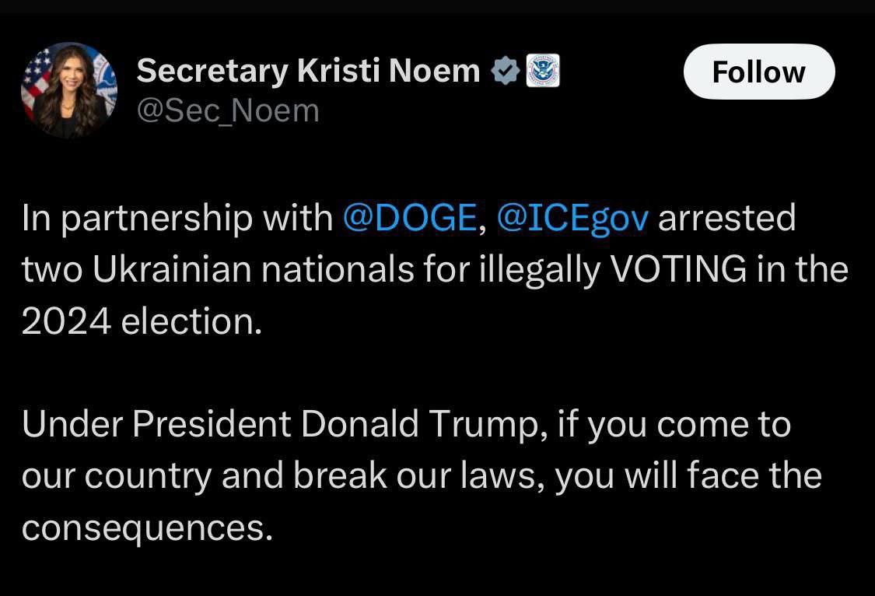Open the @DOGE mention link
Viewport: 875px width, 596px height.
[x=408, y=219]
